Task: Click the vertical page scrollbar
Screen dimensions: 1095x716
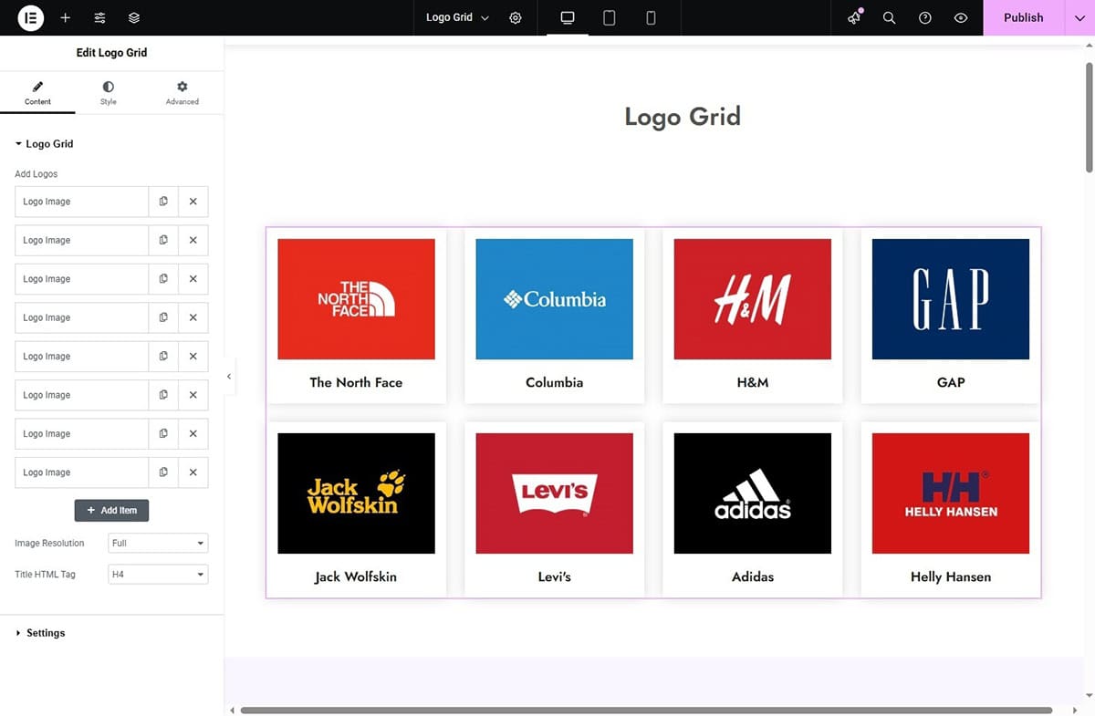Action: point(1090,117)
